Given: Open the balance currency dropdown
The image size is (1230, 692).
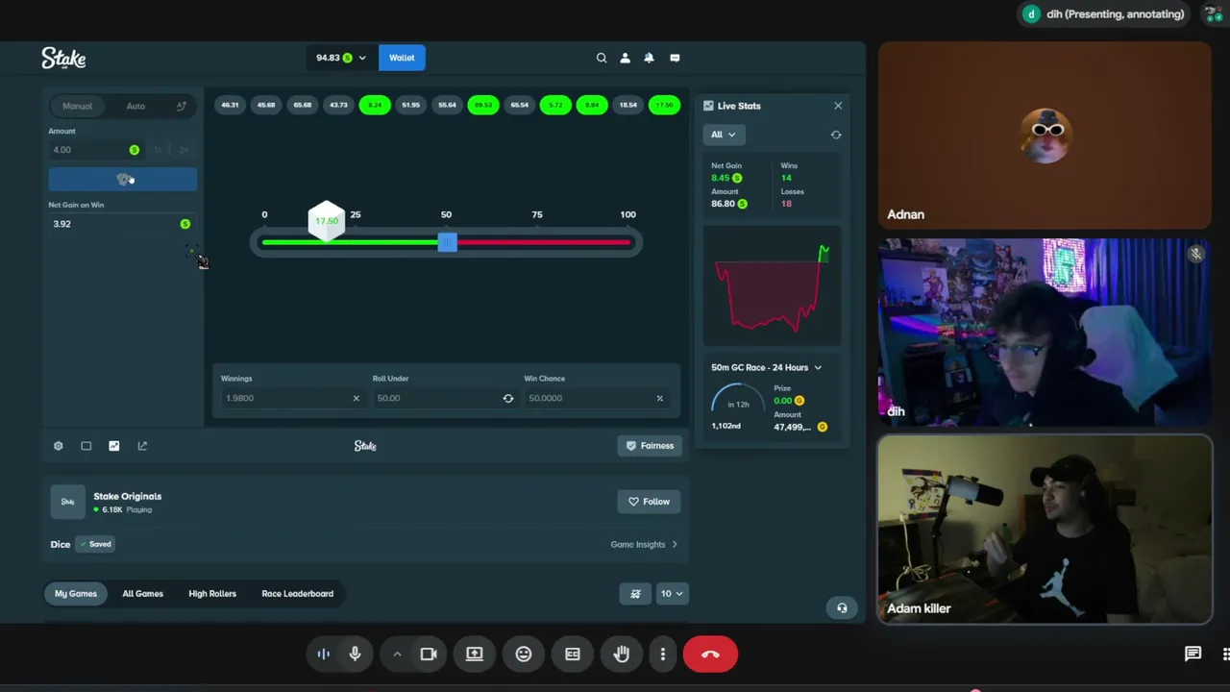Looking at the screenshot, I should coord(341,58).
